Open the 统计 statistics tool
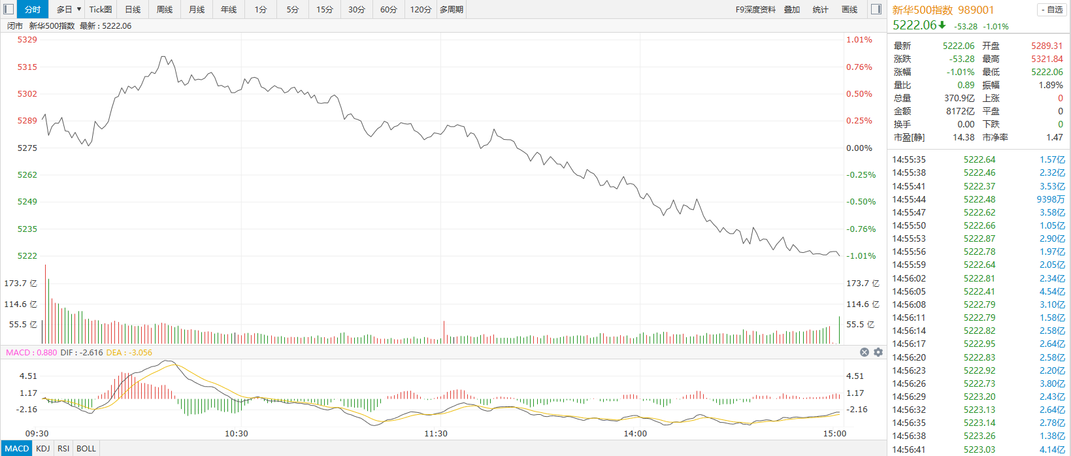The width and height of the screenshot is (1071, 456). (820, 9)
